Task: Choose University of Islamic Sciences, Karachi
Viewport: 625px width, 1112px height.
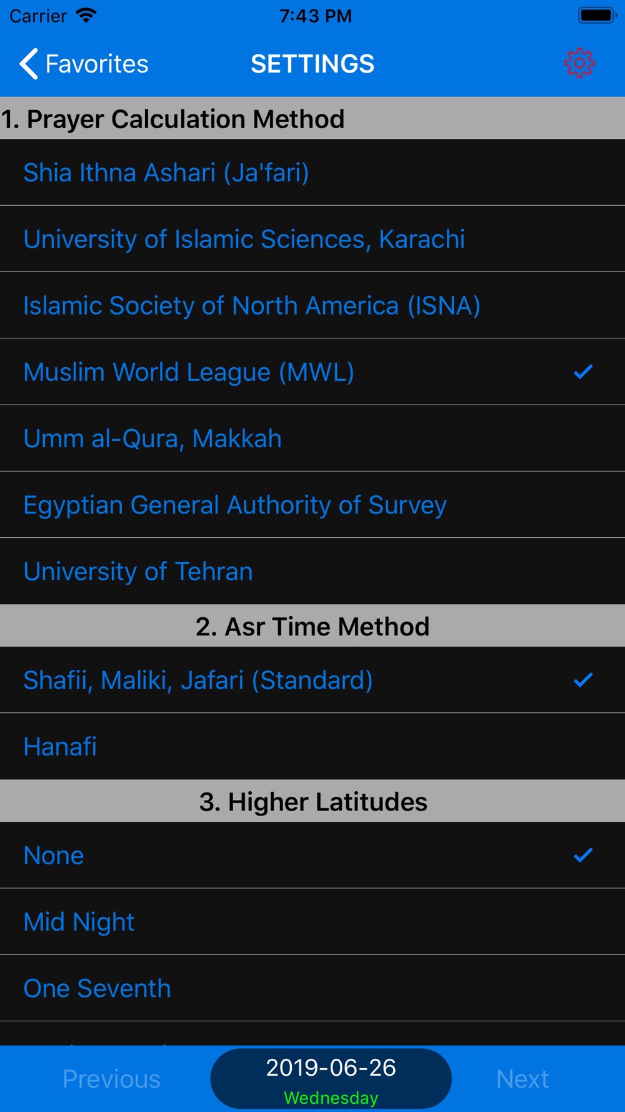Action: 312,239
